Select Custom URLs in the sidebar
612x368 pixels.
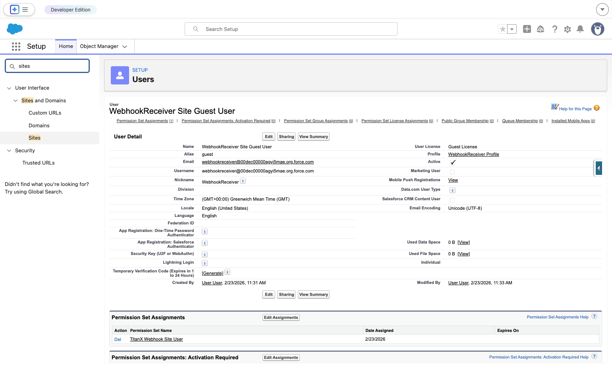[x=45, y=113]
